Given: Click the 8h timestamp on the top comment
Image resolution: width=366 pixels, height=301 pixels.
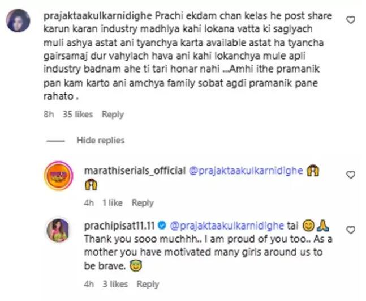Looking at the screenshot, I should pos(49,114).
